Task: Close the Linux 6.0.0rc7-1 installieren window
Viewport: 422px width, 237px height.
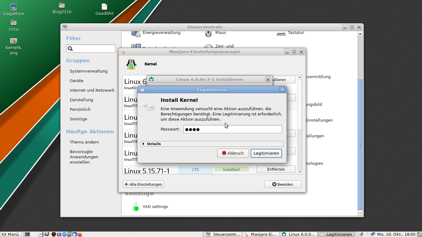Action: (x=268, y=79)
